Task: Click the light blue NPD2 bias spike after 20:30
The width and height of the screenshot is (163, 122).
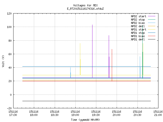Action: pos(140,67)
